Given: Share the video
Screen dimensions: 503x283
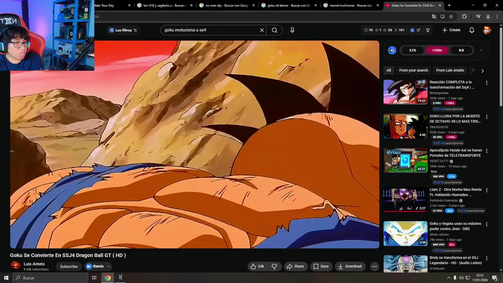Looking at the screenshot, I should coord(295,266).
